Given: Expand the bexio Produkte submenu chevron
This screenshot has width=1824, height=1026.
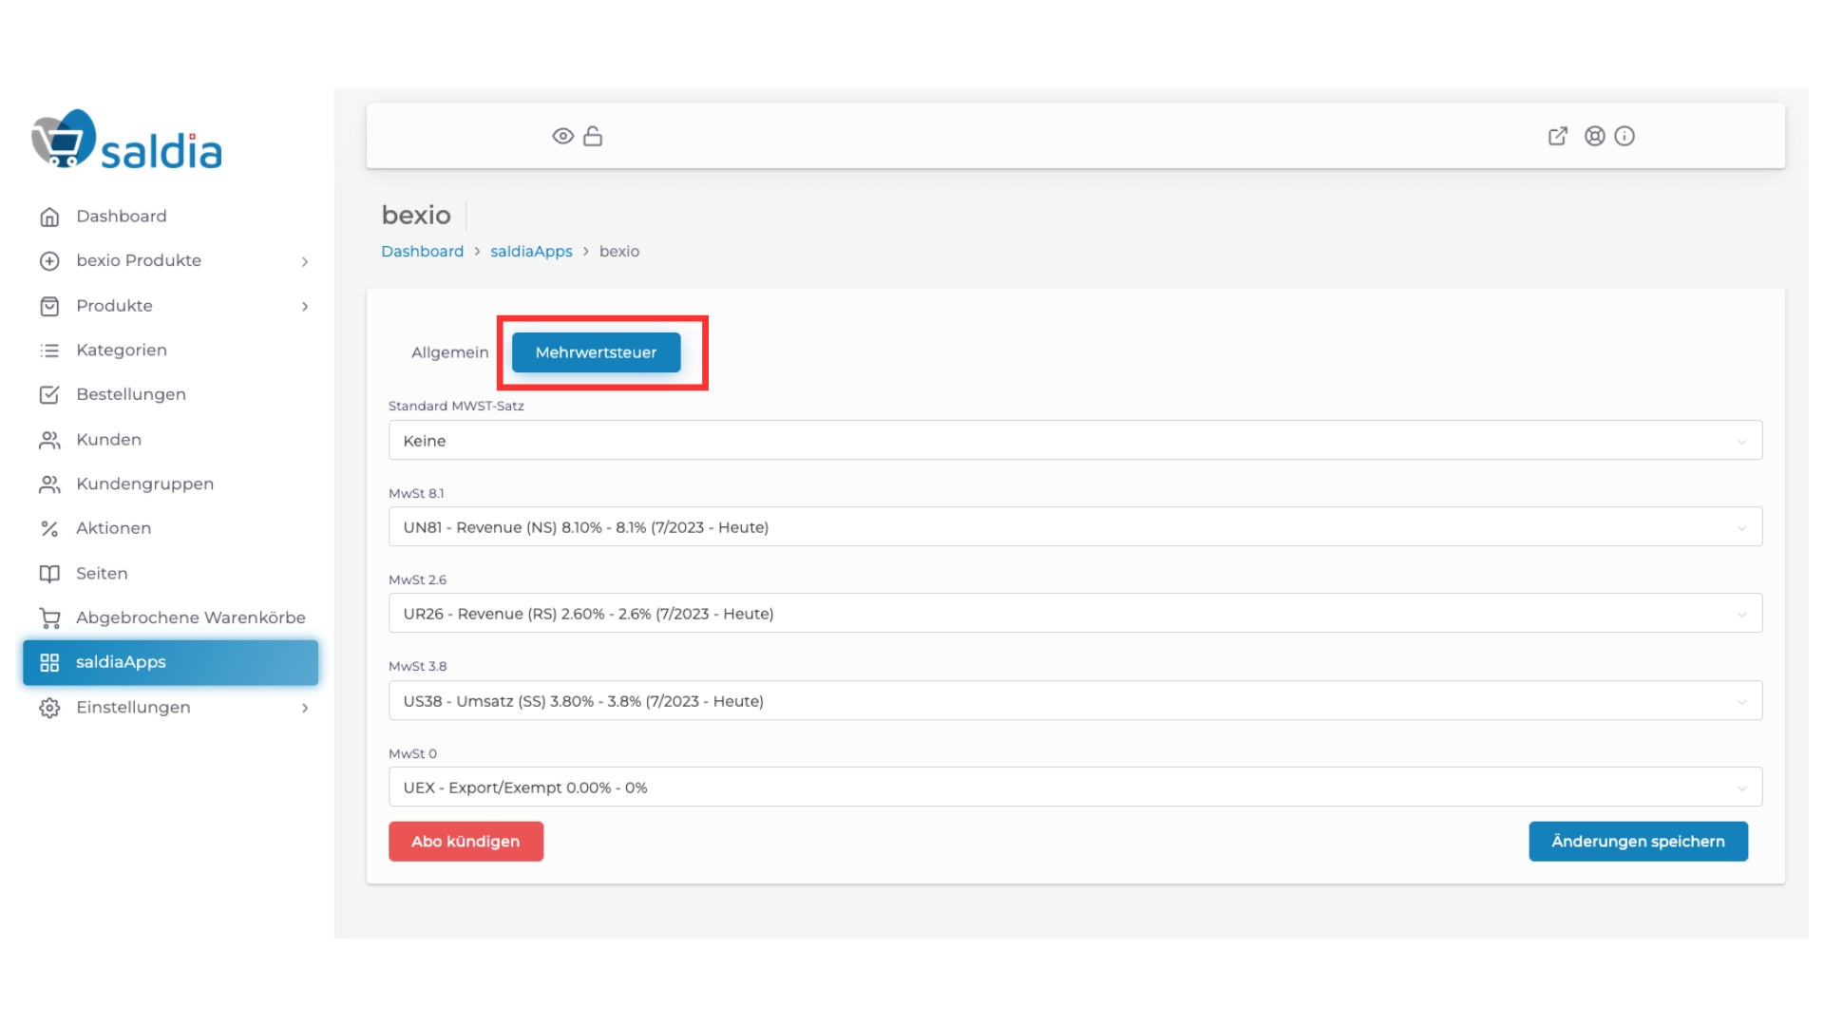Looking at the screenshot, I should tap(305, 261).
